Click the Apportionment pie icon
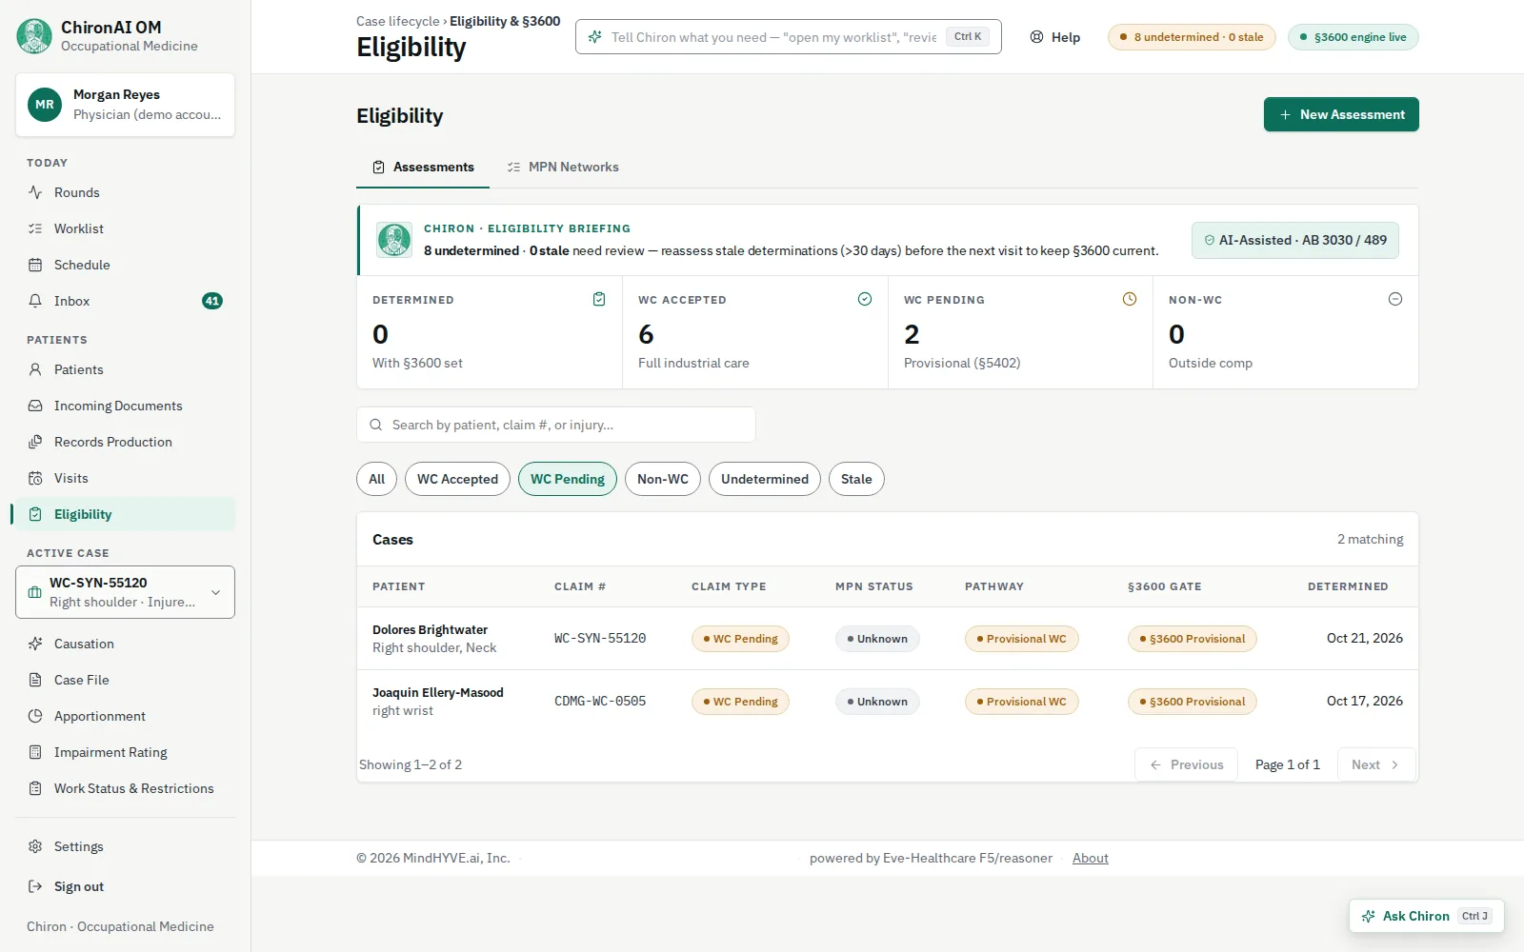 tap(35, 716)
